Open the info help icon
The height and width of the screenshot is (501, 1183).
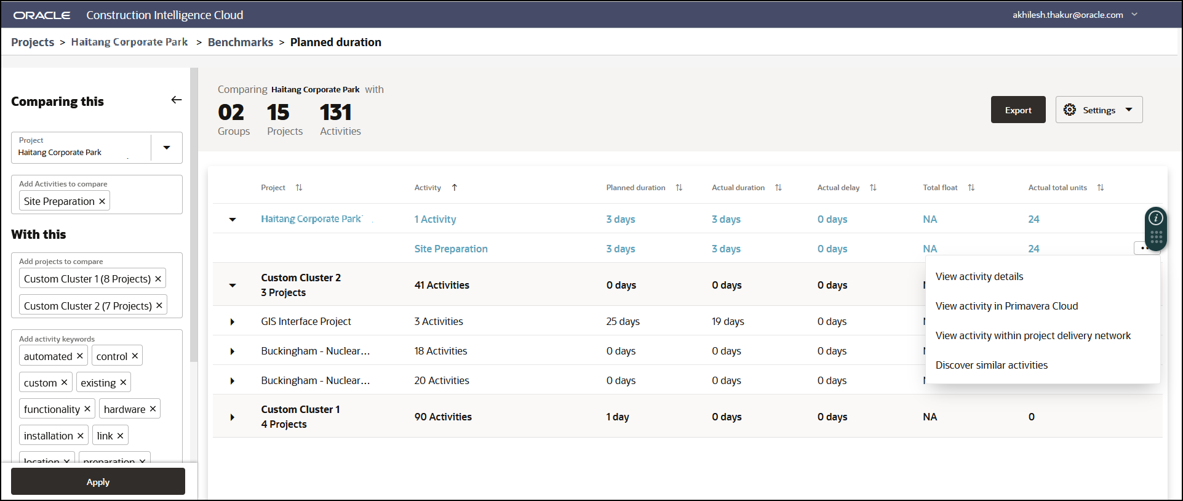tap(1156, 218)
